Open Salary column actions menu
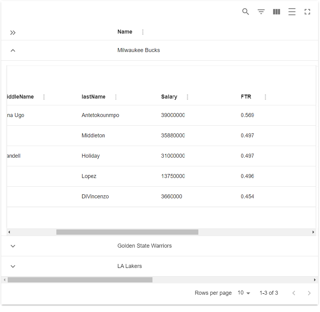Image resolution: width=320 pixels, height=312 pixels. [x=187, y=97]
